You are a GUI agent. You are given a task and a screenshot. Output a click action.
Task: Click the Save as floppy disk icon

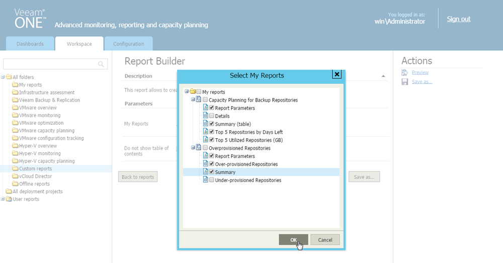404,81
